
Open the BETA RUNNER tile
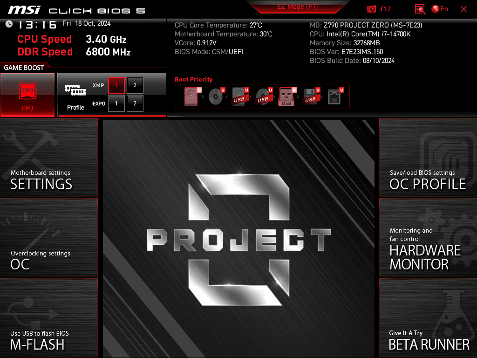[428, 318]
